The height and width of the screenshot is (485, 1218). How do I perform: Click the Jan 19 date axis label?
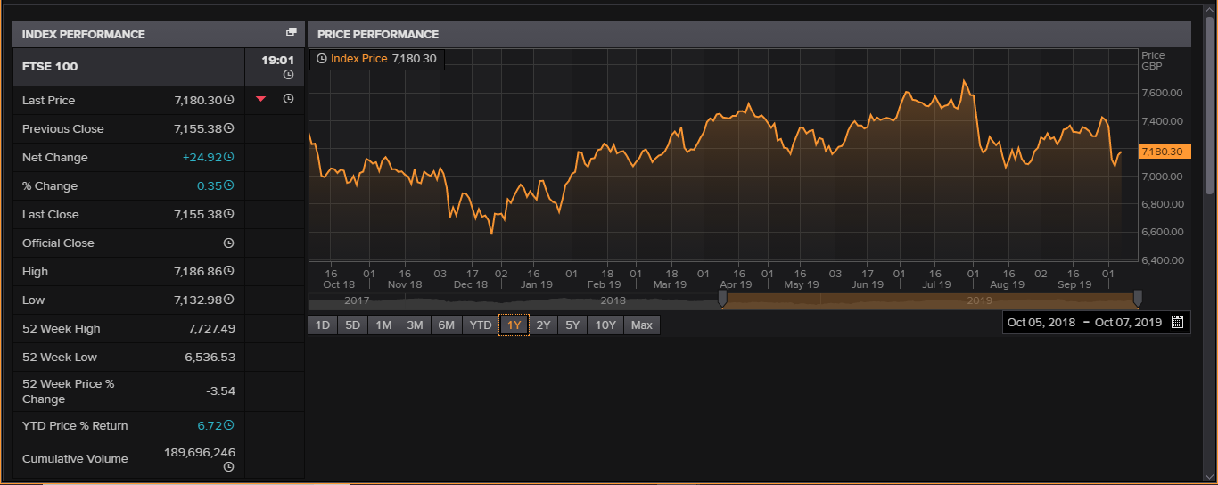point(537,284)
